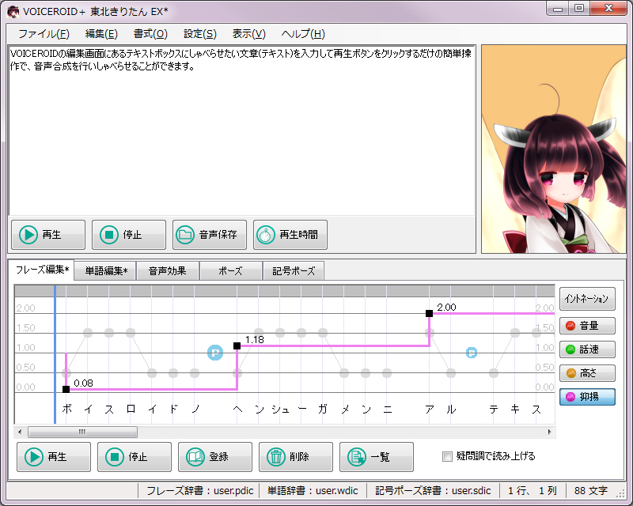Open the ファイル(F) menu
Screen dimensions: 633x506
(44, 34)
